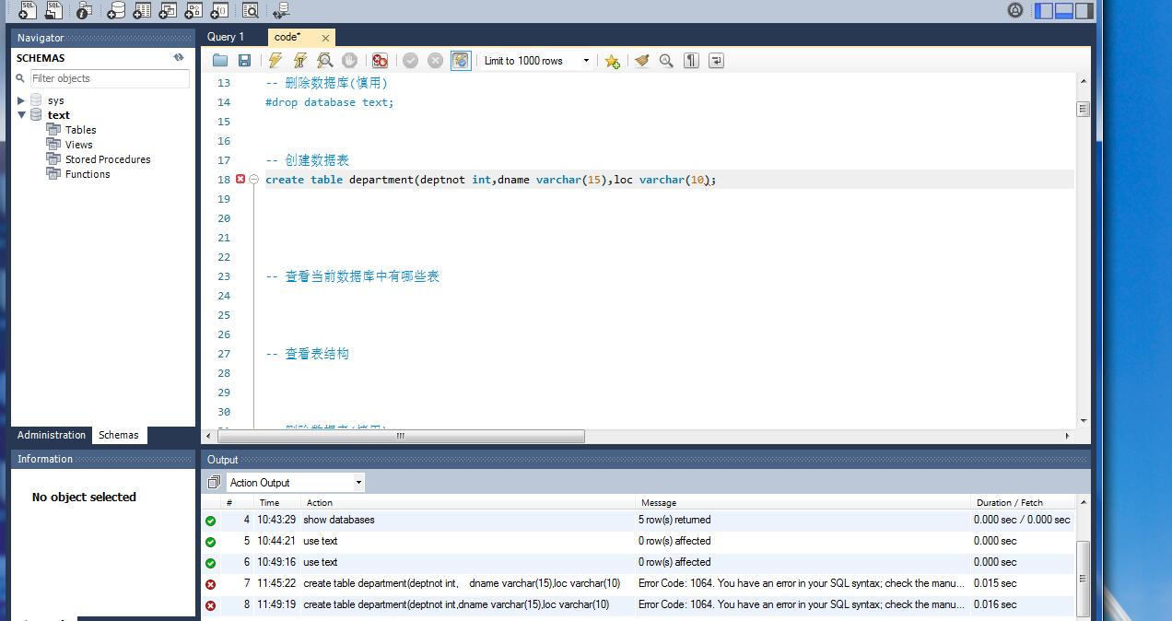This screenshot has height=621, width=1172.
Task: Click the error marker on line 18
Action: (x=240, y=179)
